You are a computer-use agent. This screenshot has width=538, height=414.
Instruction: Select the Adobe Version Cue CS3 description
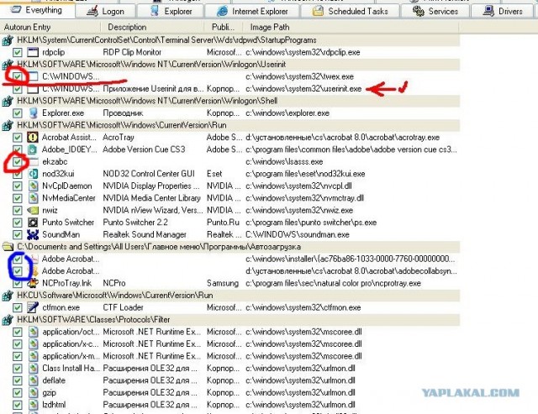point(144,149)
